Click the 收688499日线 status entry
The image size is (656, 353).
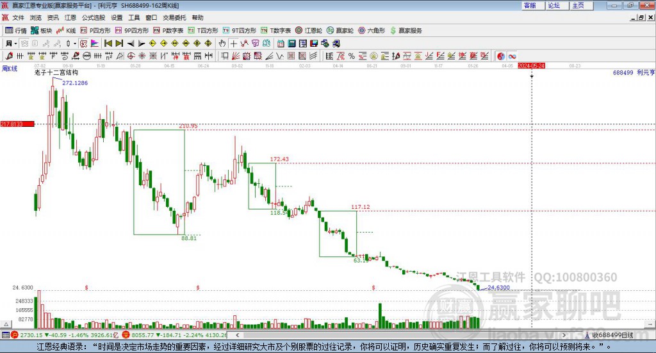[x=609, y=335]
